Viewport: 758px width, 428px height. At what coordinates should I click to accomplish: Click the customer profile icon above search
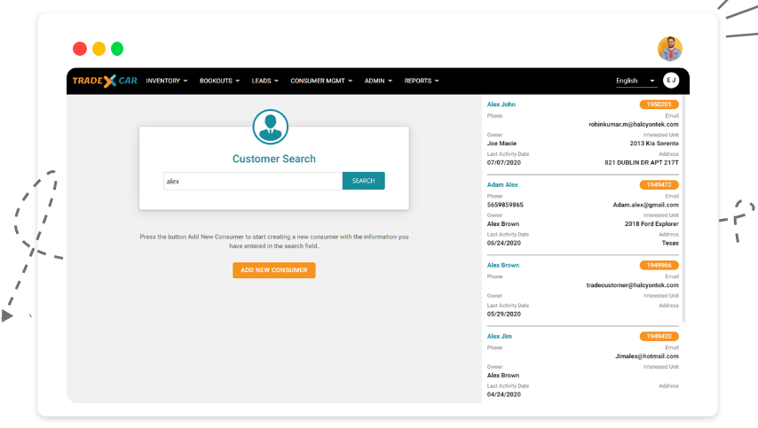pyautogui.click(x=271, y=127)
